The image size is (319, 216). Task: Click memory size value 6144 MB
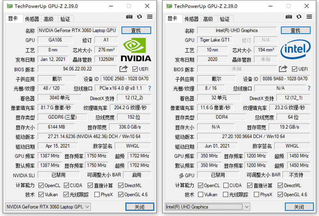[56, 127]
